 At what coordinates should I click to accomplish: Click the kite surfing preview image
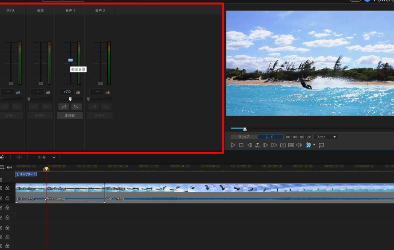[x=310, y=63]
